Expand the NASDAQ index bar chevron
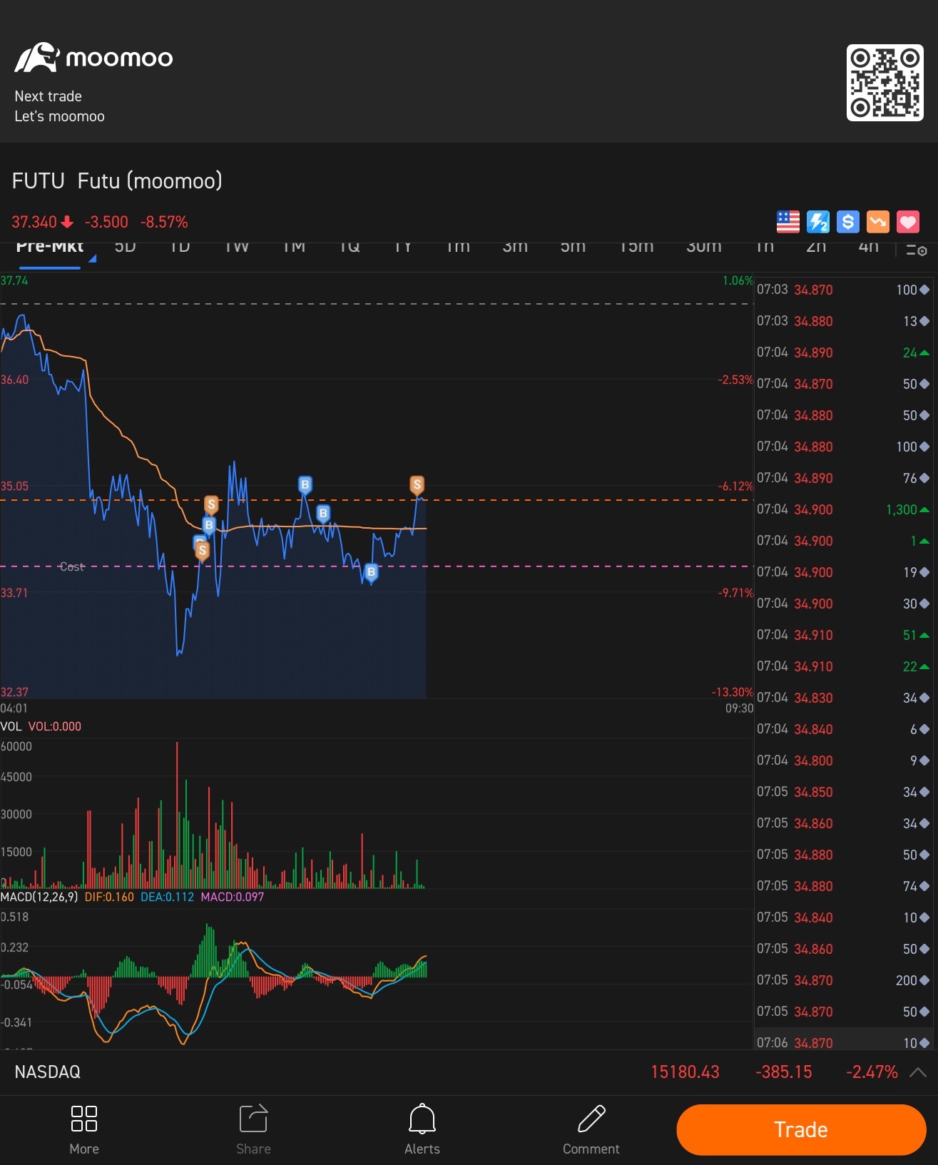The image size is (938, 1165). [918, 1072]
